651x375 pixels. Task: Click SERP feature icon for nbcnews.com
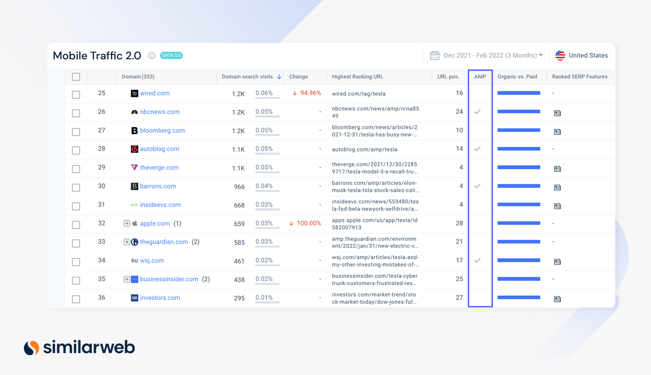tap(557, 113)
